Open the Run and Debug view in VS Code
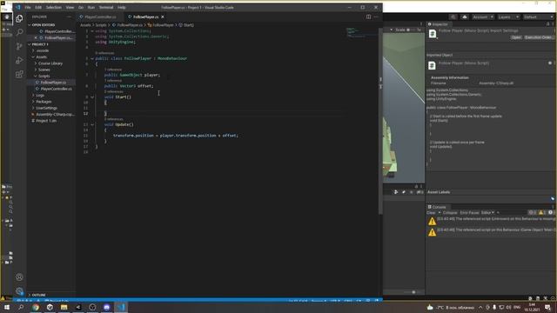The width and height of the screenshot is (557, 313). click(19, 60)
